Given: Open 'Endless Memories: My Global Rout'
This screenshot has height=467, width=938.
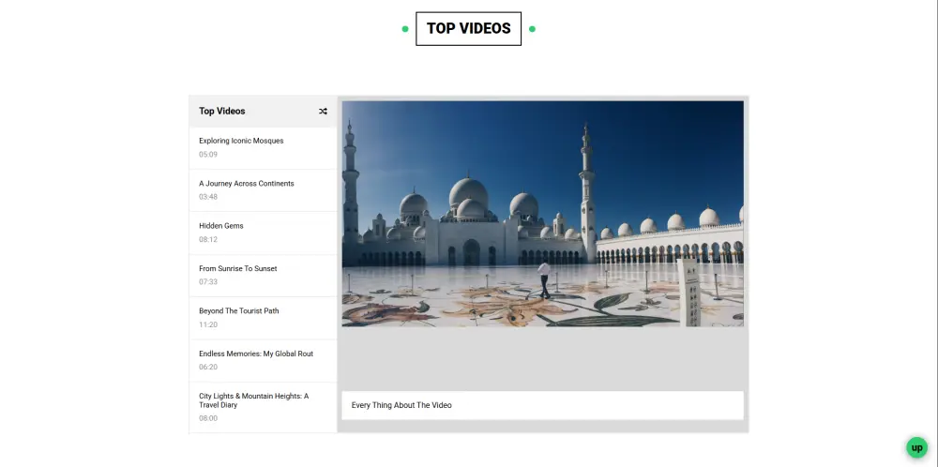Looking at the screenshot, I should click(264, 360).
